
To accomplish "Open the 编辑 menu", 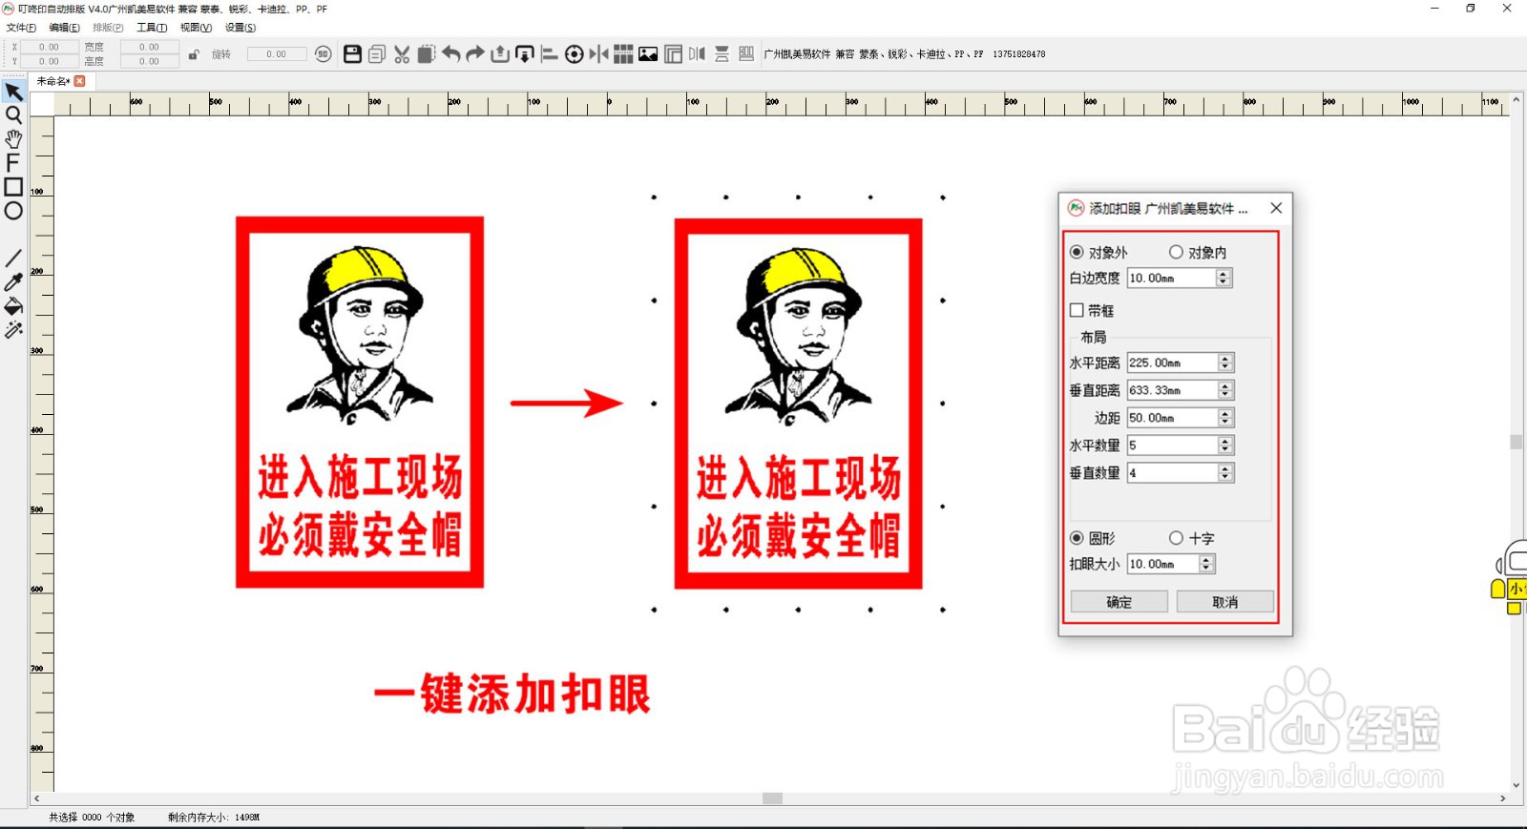I will coord(65,28).
